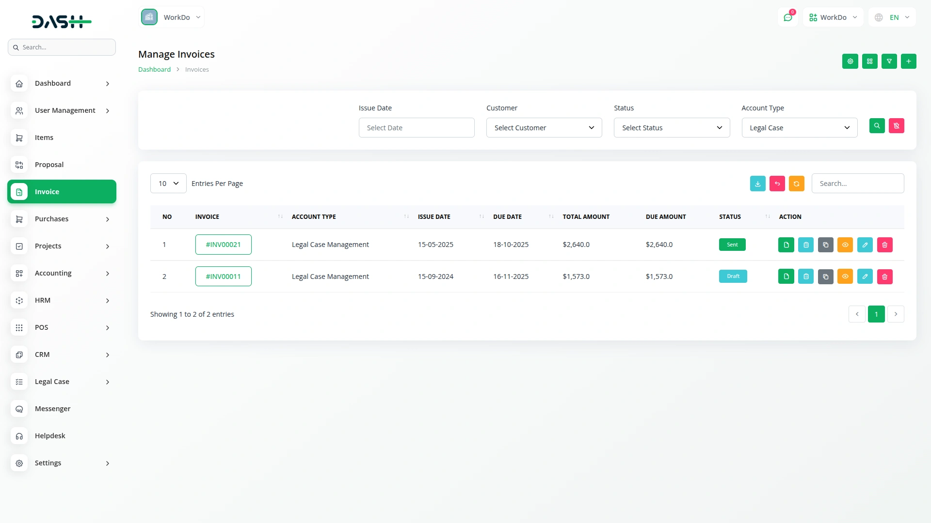Viewport: 931px width, 523px height.
Task: Click the red clear-filter icon beside the search button
Action: (896, 125)
